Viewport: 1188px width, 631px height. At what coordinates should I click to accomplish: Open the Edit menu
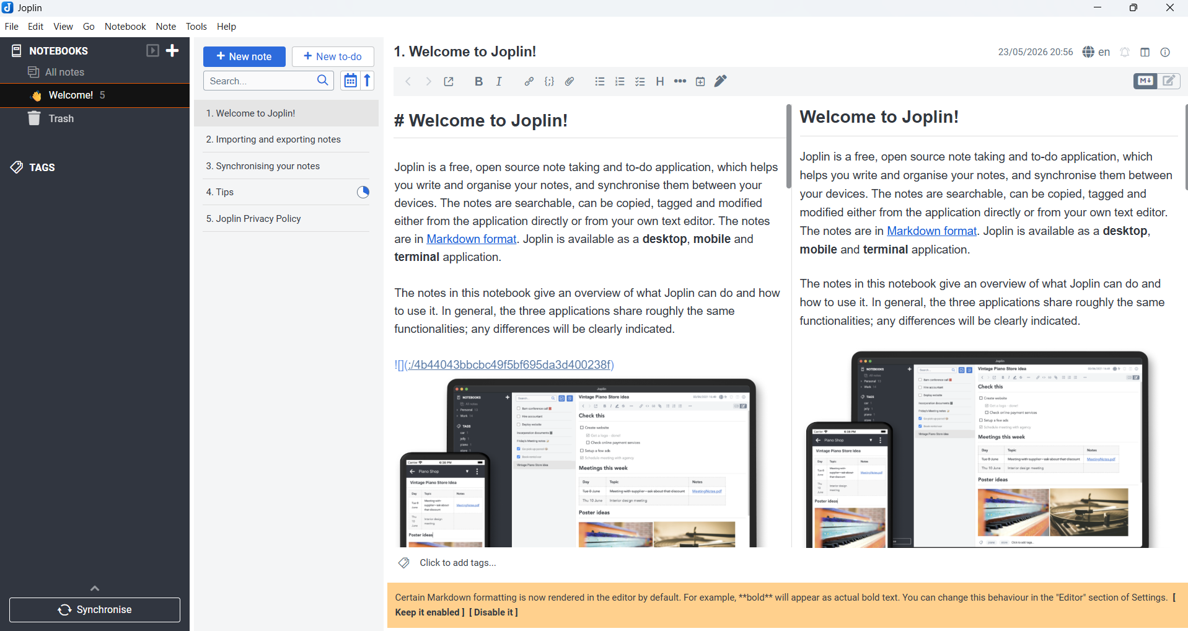point(36,27)
